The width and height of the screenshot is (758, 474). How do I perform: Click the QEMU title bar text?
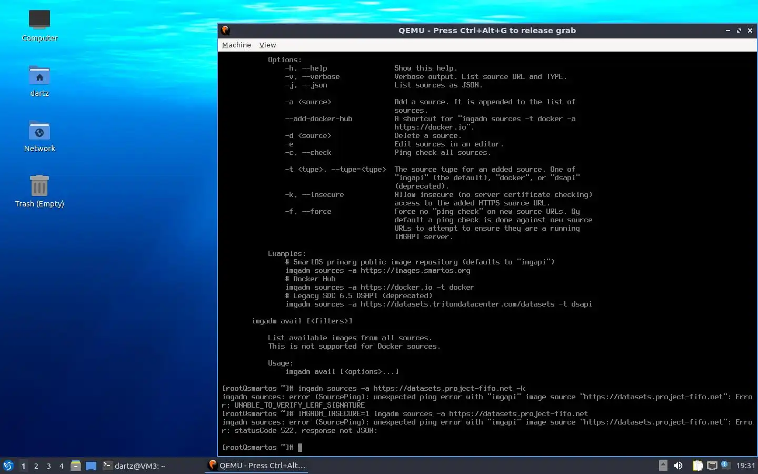(x=487, y=31)
